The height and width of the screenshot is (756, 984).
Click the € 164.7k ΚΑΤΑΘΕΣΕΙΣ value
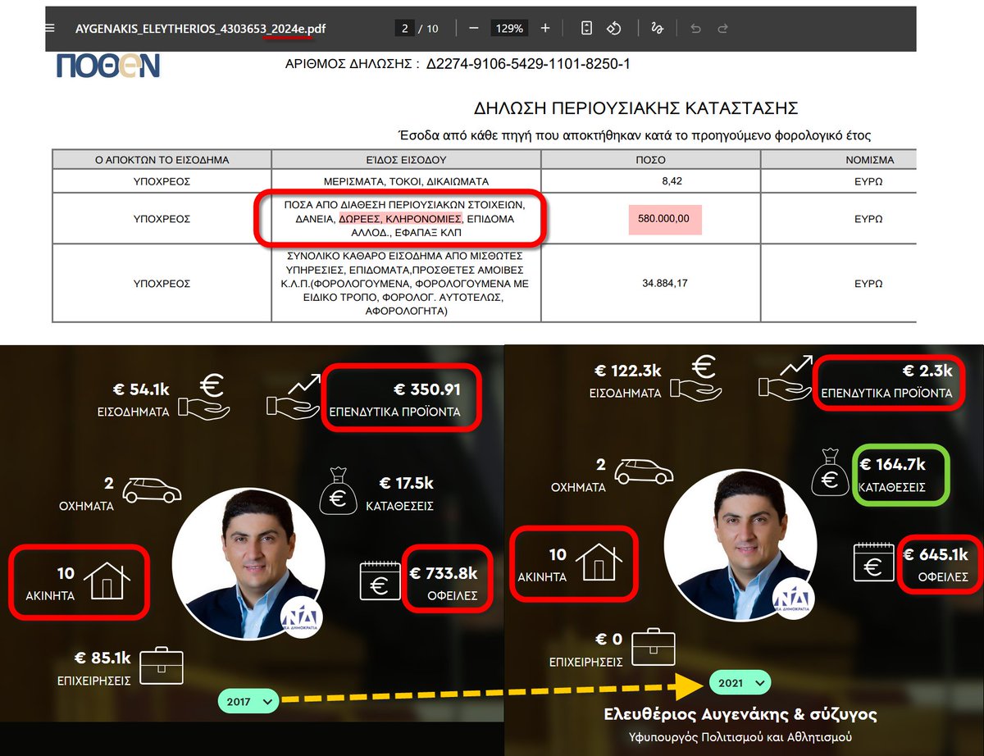(x=893, y=464)
